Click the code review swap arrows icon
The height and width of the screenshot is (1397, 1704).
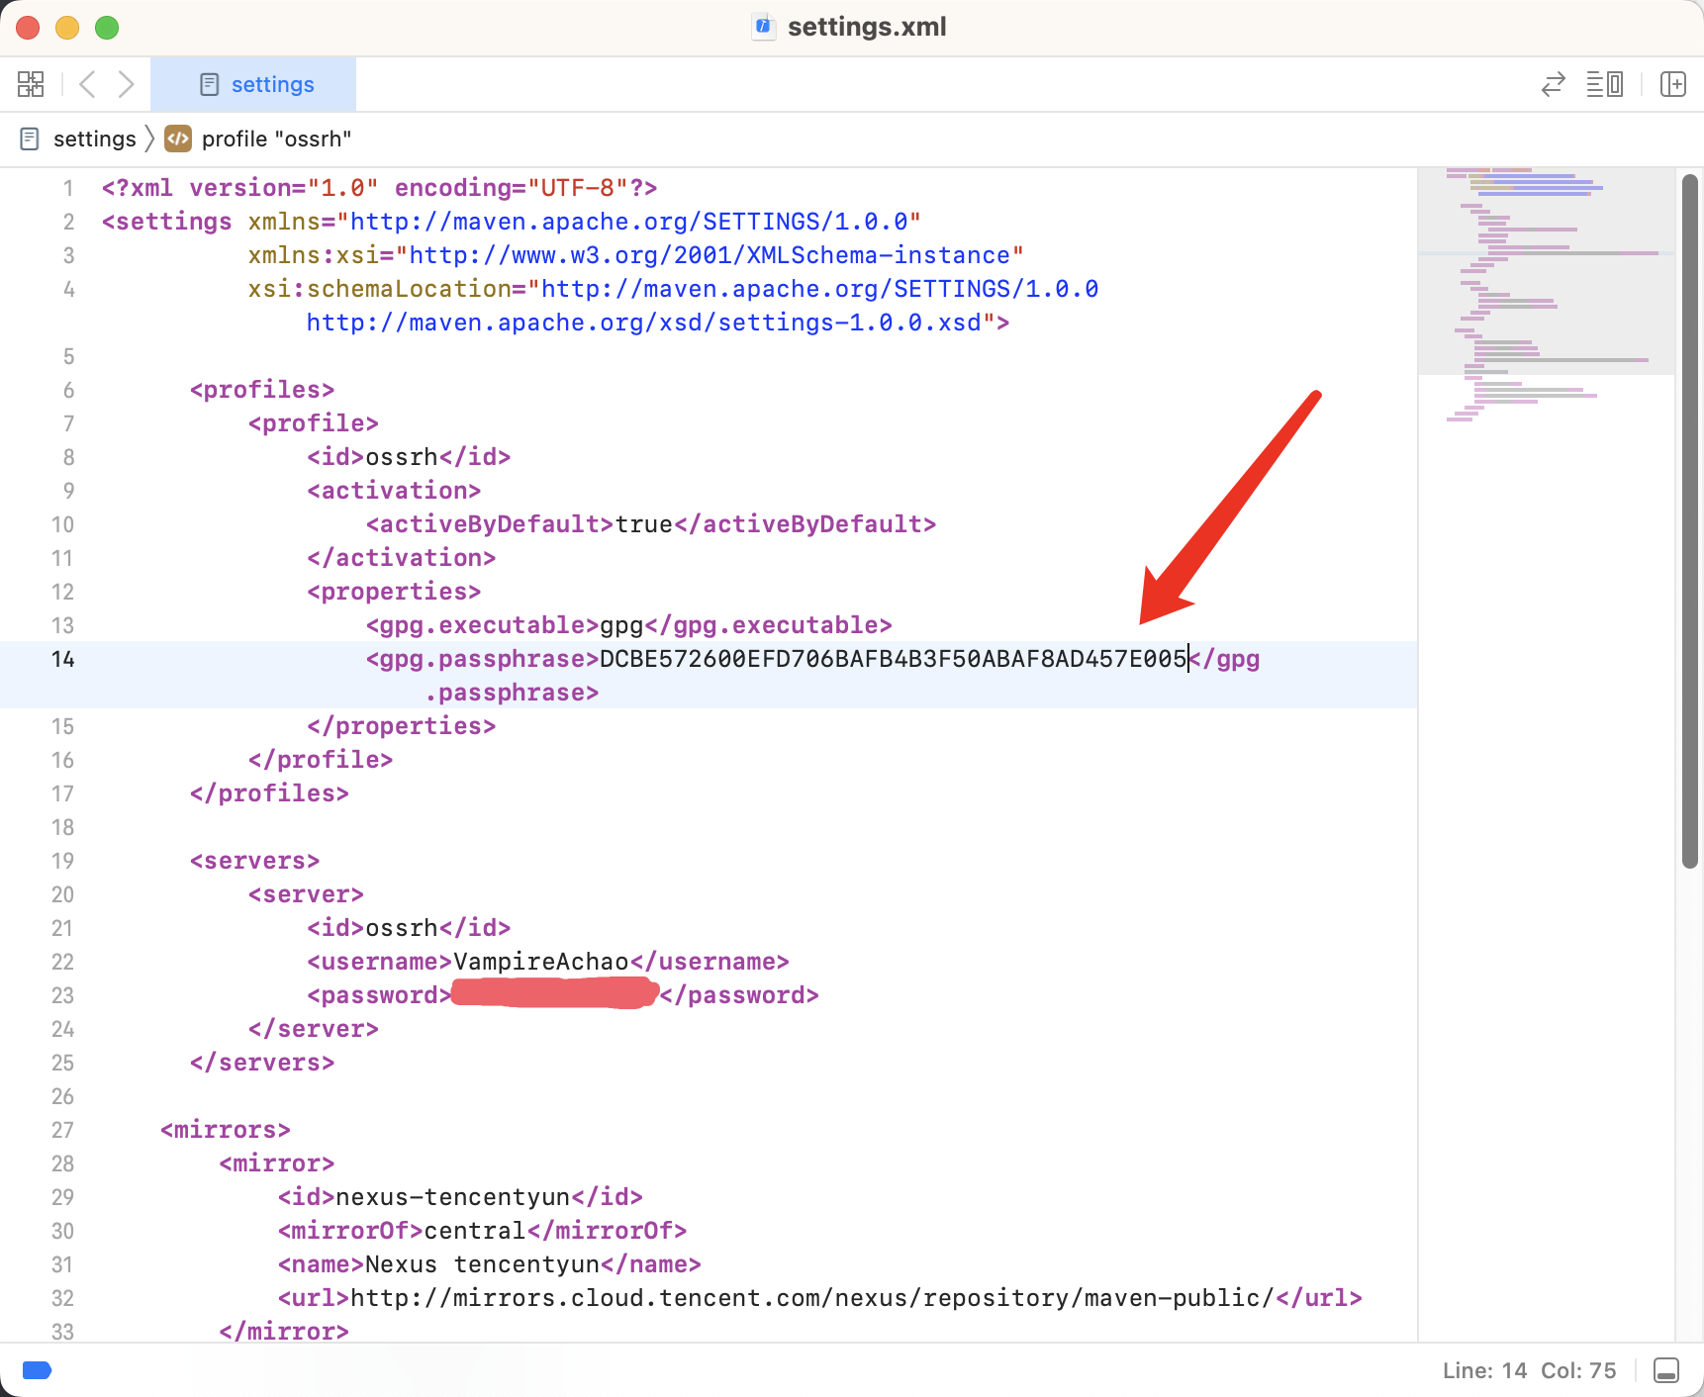point(1554,84)
